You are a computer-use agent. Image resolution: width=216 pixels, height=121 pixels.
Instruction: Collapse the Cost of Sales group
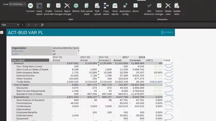[13, 85]
